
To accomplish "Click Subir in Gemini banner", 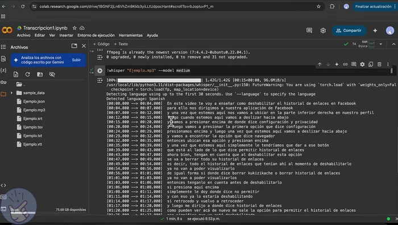I will point(76,60).
